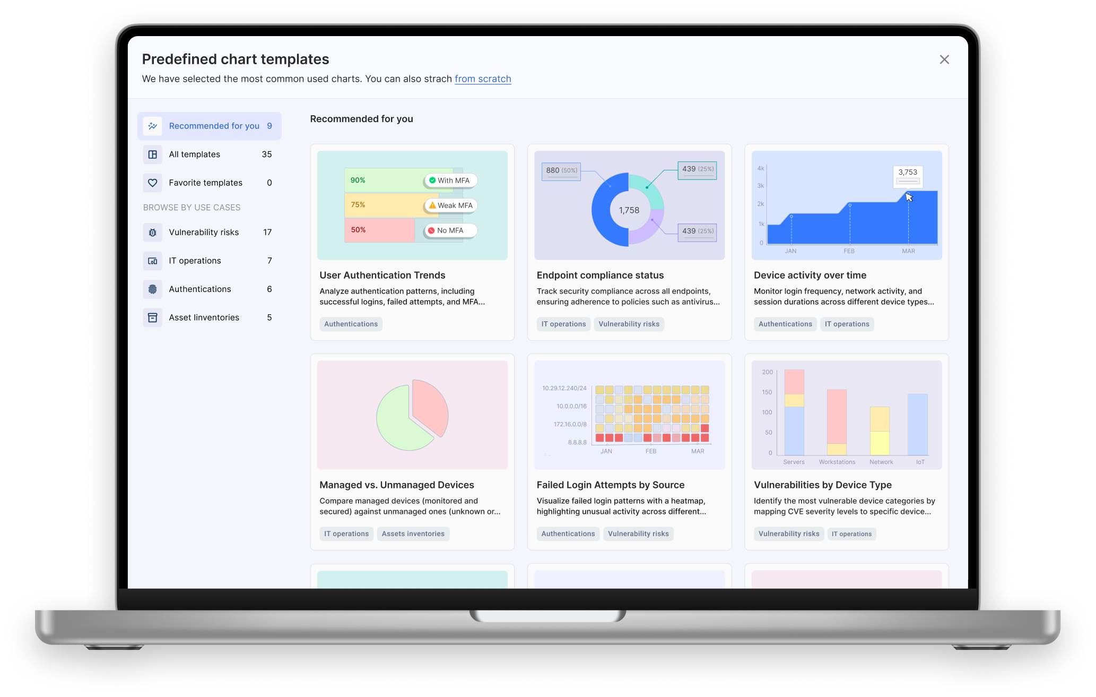Open All templates category
The width and height of the screenshot is (1096, 697).
tap(209, 154)
